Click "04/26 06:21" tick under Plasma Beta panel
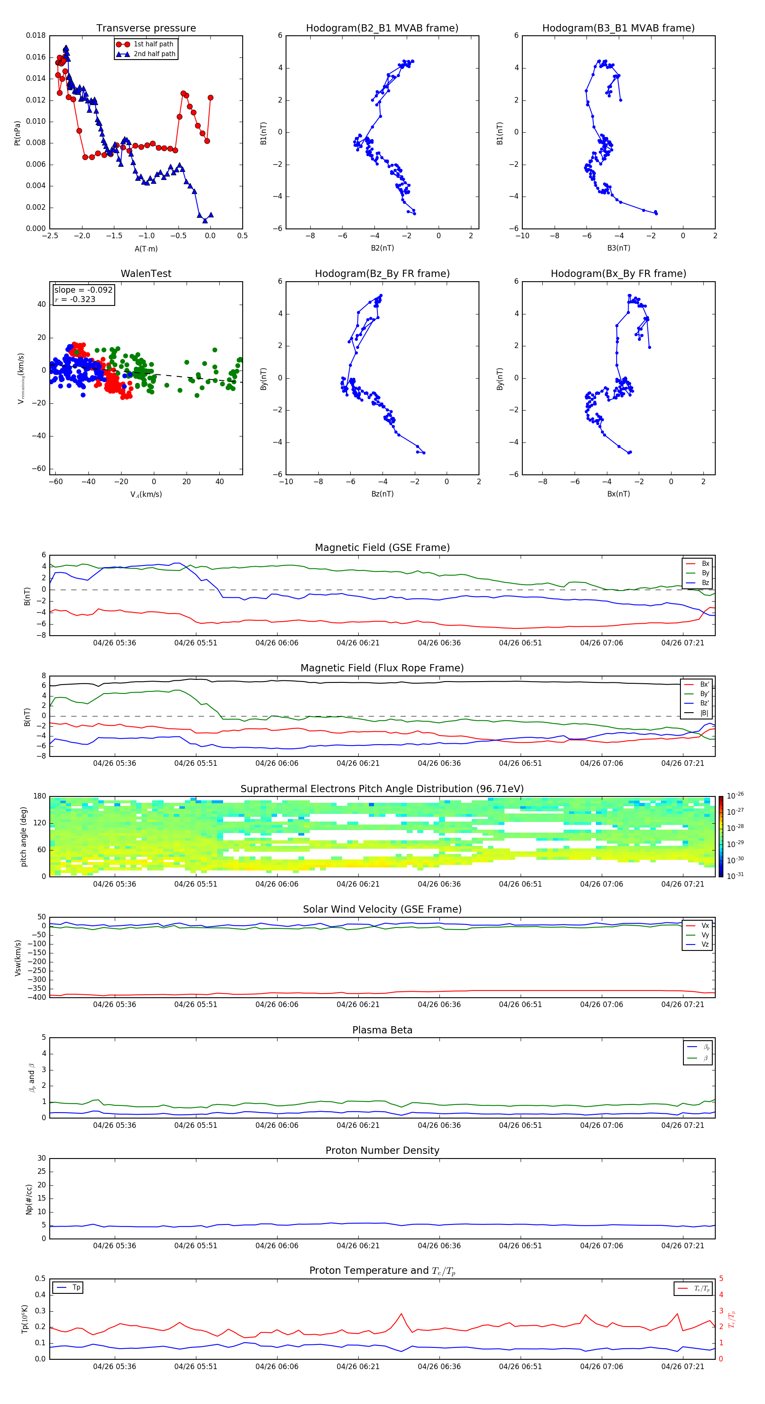The width and height of the screenshot is (765, 1404). (358, 1125)
